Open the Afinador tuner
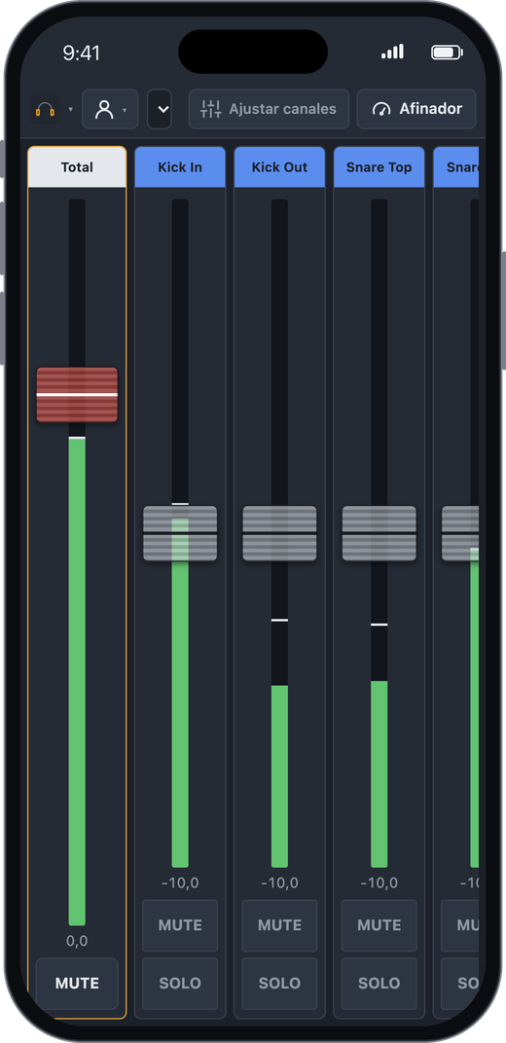This screenshot has height=1043, width=506. (416, 109)
